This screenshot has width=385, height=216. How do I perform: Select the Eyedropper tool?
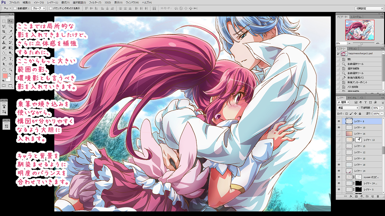(11, 32)
